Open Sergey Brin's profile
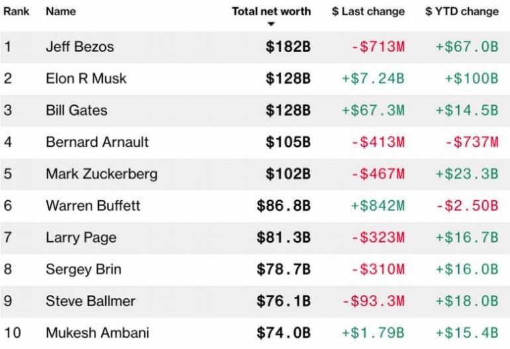The width and height of the screenshot is (510, 349). tap(83, 269)
